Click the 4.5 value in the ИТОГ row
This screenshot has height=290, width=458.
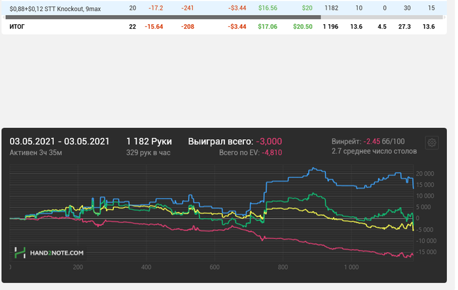coord(382,27)
